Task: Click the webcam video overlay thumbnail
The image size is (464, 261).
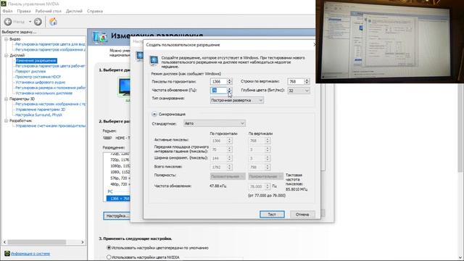Action: point(390,41)
